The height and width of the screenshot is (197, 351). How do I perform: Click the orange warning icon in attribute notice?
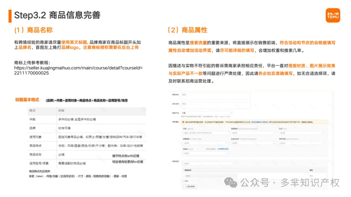(183, 122)
